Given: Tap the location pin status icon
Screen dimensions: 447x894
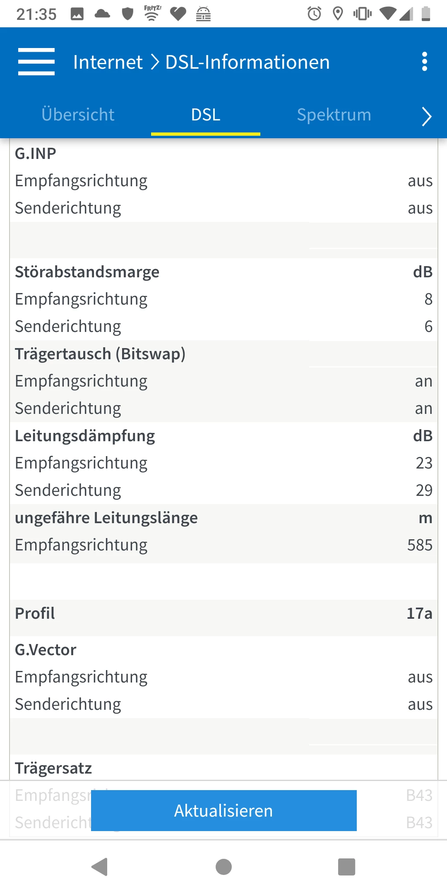Looking at the screenshot, I should click(x=338, y=14).
